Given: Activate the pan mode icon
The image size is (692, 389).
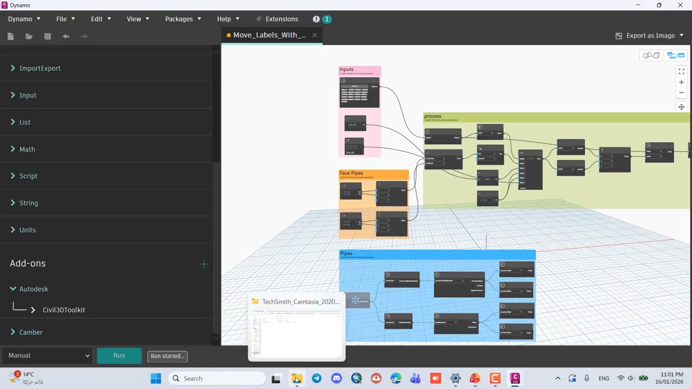Looking at the screenshot, I should click(681, 107).
